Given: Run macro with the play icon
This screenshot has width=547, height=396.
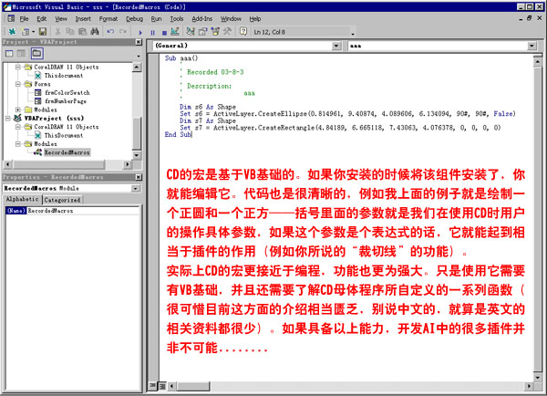Looking at the screenshot, I should click(140, 33).
